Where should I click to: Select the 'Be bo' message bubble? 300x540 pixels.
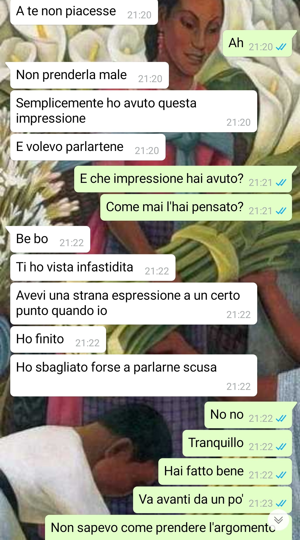[x=50, y=239]
